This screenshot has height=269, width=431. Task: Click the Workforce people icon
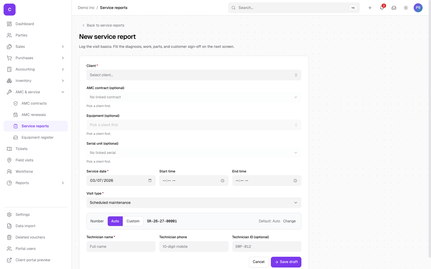tap(9, 172)
